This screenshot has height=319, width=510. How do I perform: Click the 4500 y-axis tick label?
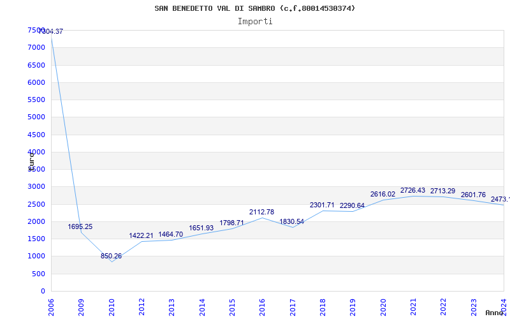point(36,135)
